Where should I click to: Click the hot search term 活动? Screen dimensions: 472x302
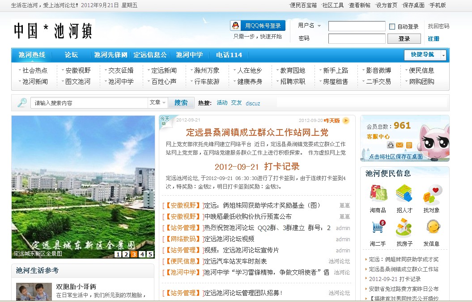(222, 103)
